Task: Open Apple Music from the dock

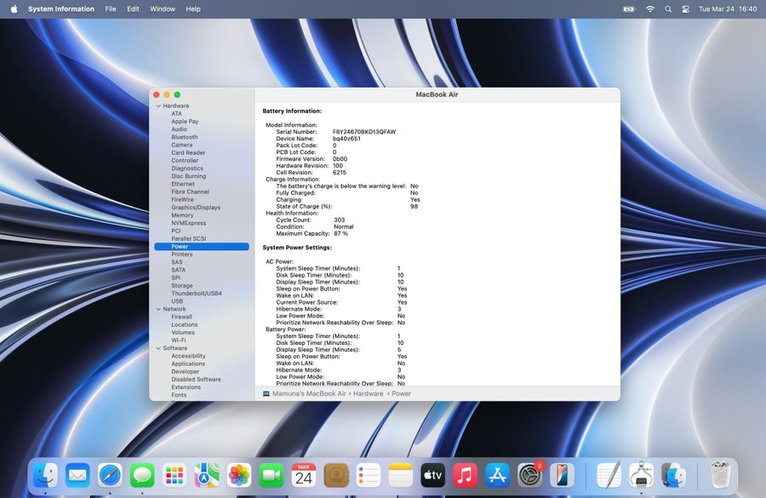Action: click(x=465, y=475)
